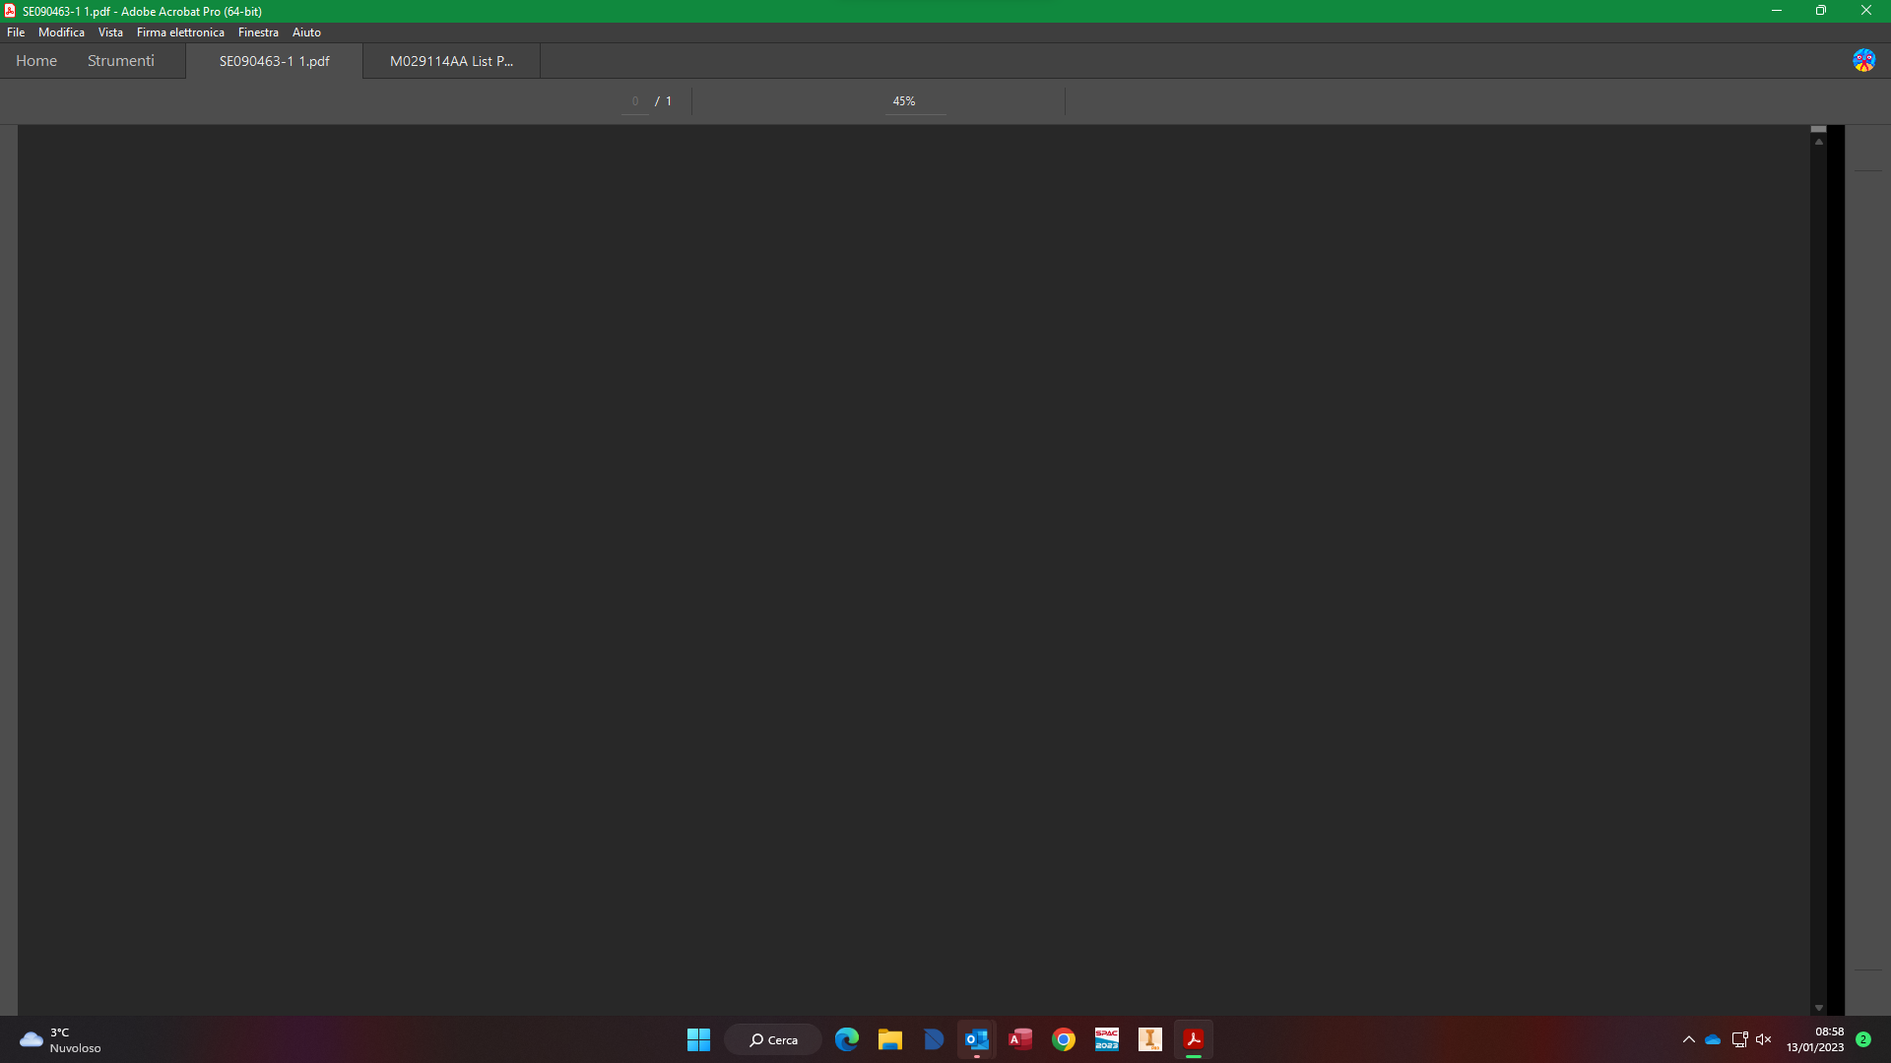Open the Adobe account avatar in top right
This screenshot has height=1063, width=1891.
click(1864, 60)
